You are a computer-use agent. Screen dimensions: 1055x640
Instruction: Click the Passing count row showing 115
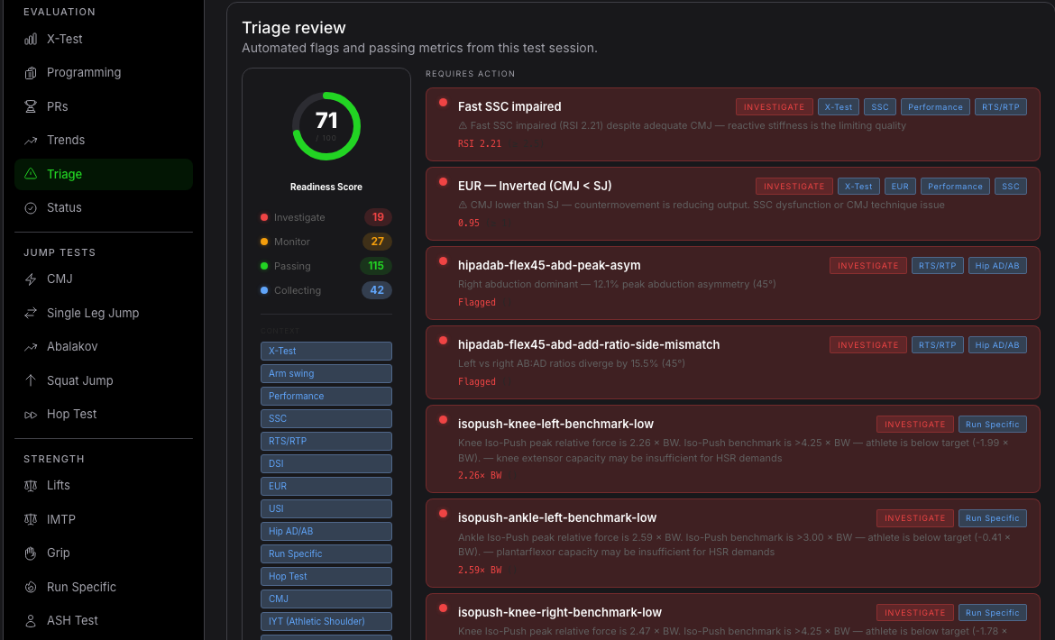pyautogui.click(x=326, y=266)
